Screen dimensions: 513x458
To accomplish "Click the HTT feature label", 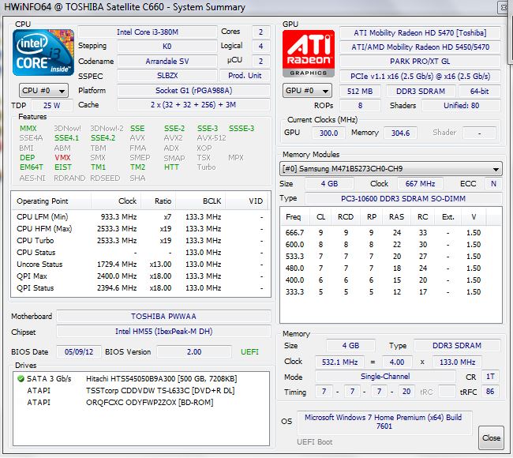I will pyautogui.click(x=171, y=167).
